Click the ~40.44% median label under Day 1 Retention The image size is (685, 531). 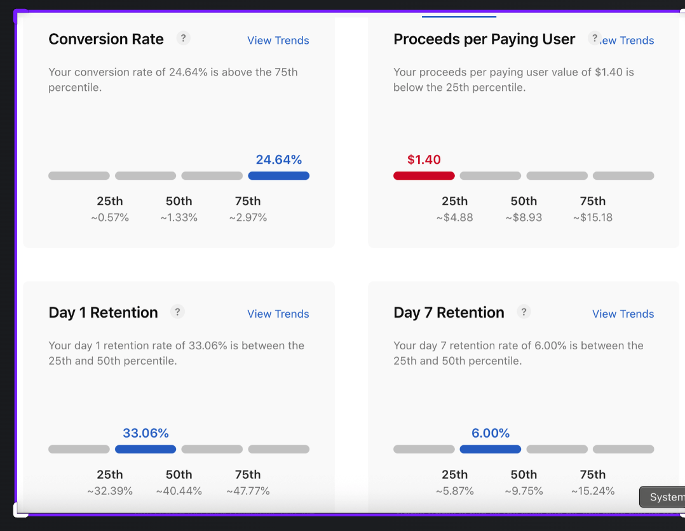179,490
